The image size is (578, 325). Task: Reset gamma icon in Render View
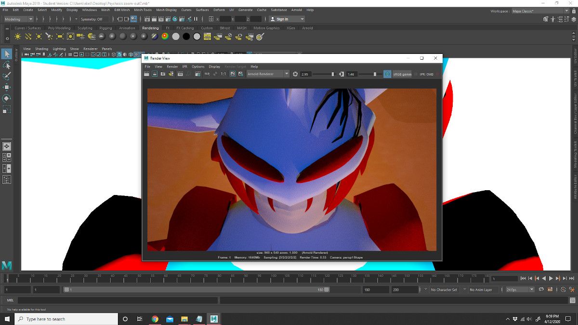[x=341, y=74]
